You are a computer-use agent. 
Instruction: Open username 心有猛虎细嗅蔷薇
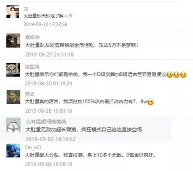pos(46,122)
